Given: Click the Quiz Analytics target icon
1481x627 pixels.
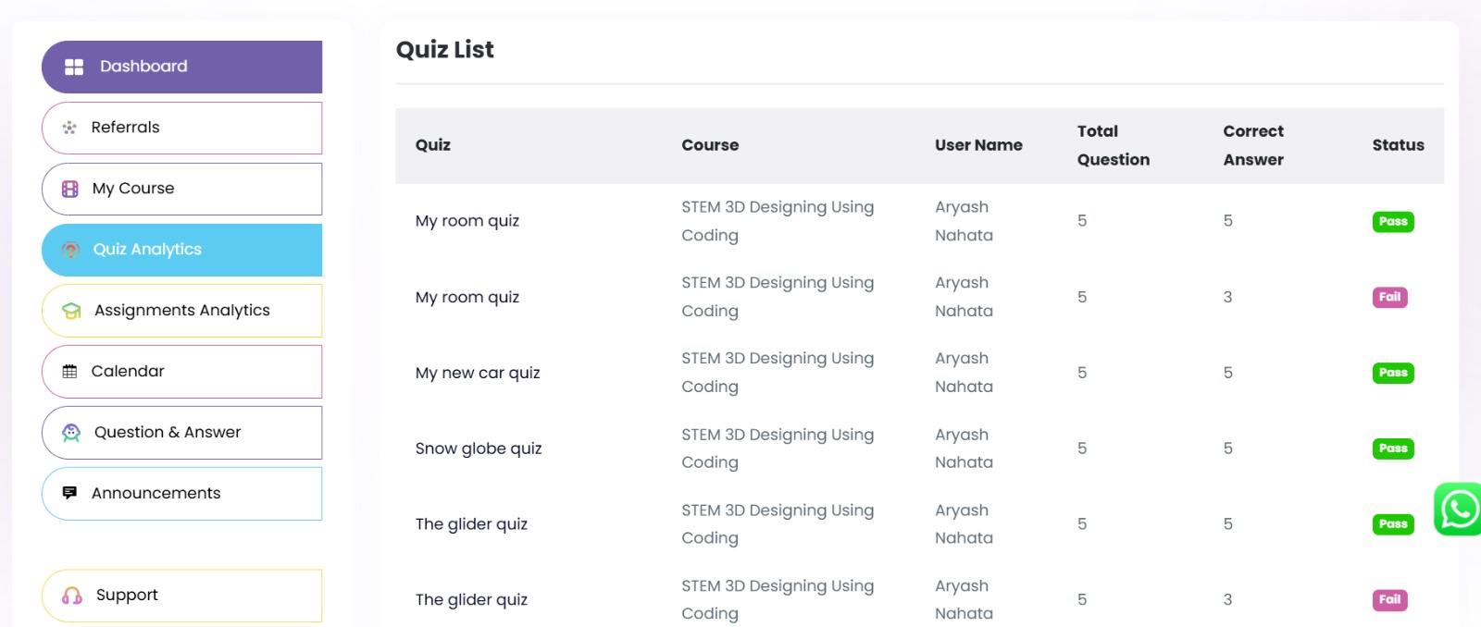Looking at the screenshot, I should [70, 250].
